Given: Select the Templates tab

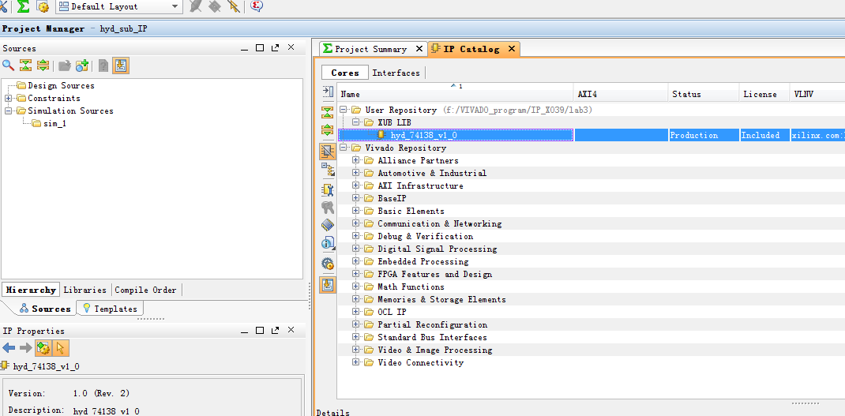Looking at the screenshot, I should [110, 309].
